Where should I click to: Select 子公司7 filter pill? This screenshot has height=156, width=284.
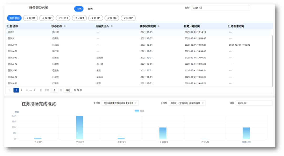(x=128, y=18)
